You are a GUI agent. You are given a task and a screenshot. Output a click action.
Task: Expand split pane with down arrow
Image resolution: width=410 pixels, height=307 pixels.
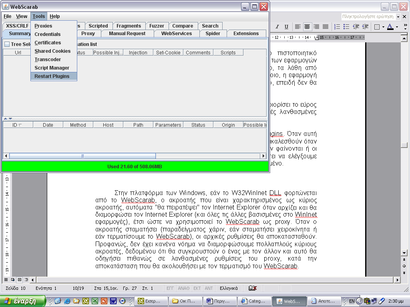(10, 118)
